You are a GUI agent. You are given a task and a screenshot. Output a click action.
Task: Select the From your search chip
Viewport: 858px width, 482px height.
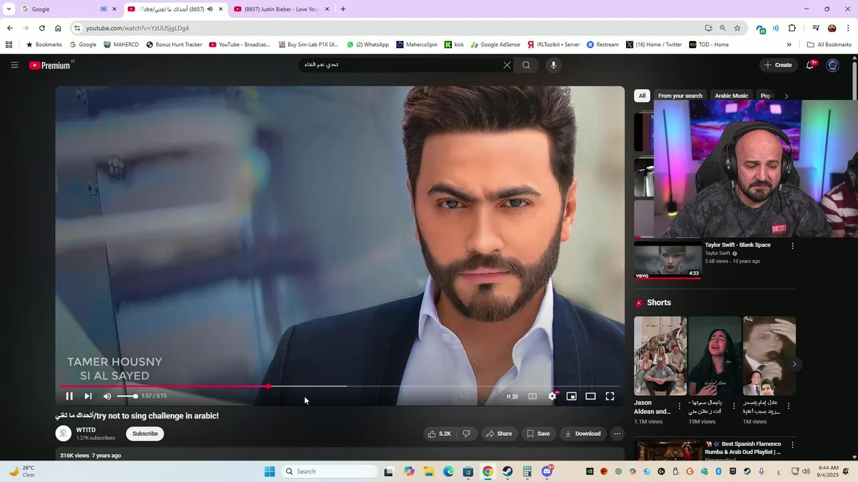[x=680, y=96]
